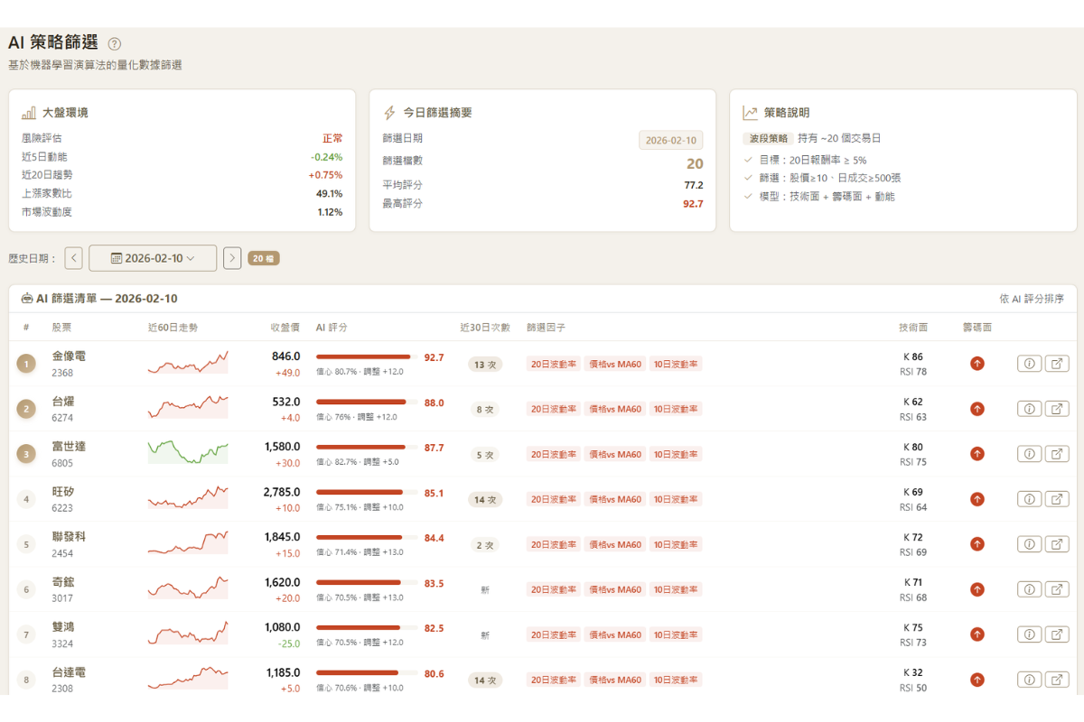Click info icon for 富世達 row

click(1029, 454)
